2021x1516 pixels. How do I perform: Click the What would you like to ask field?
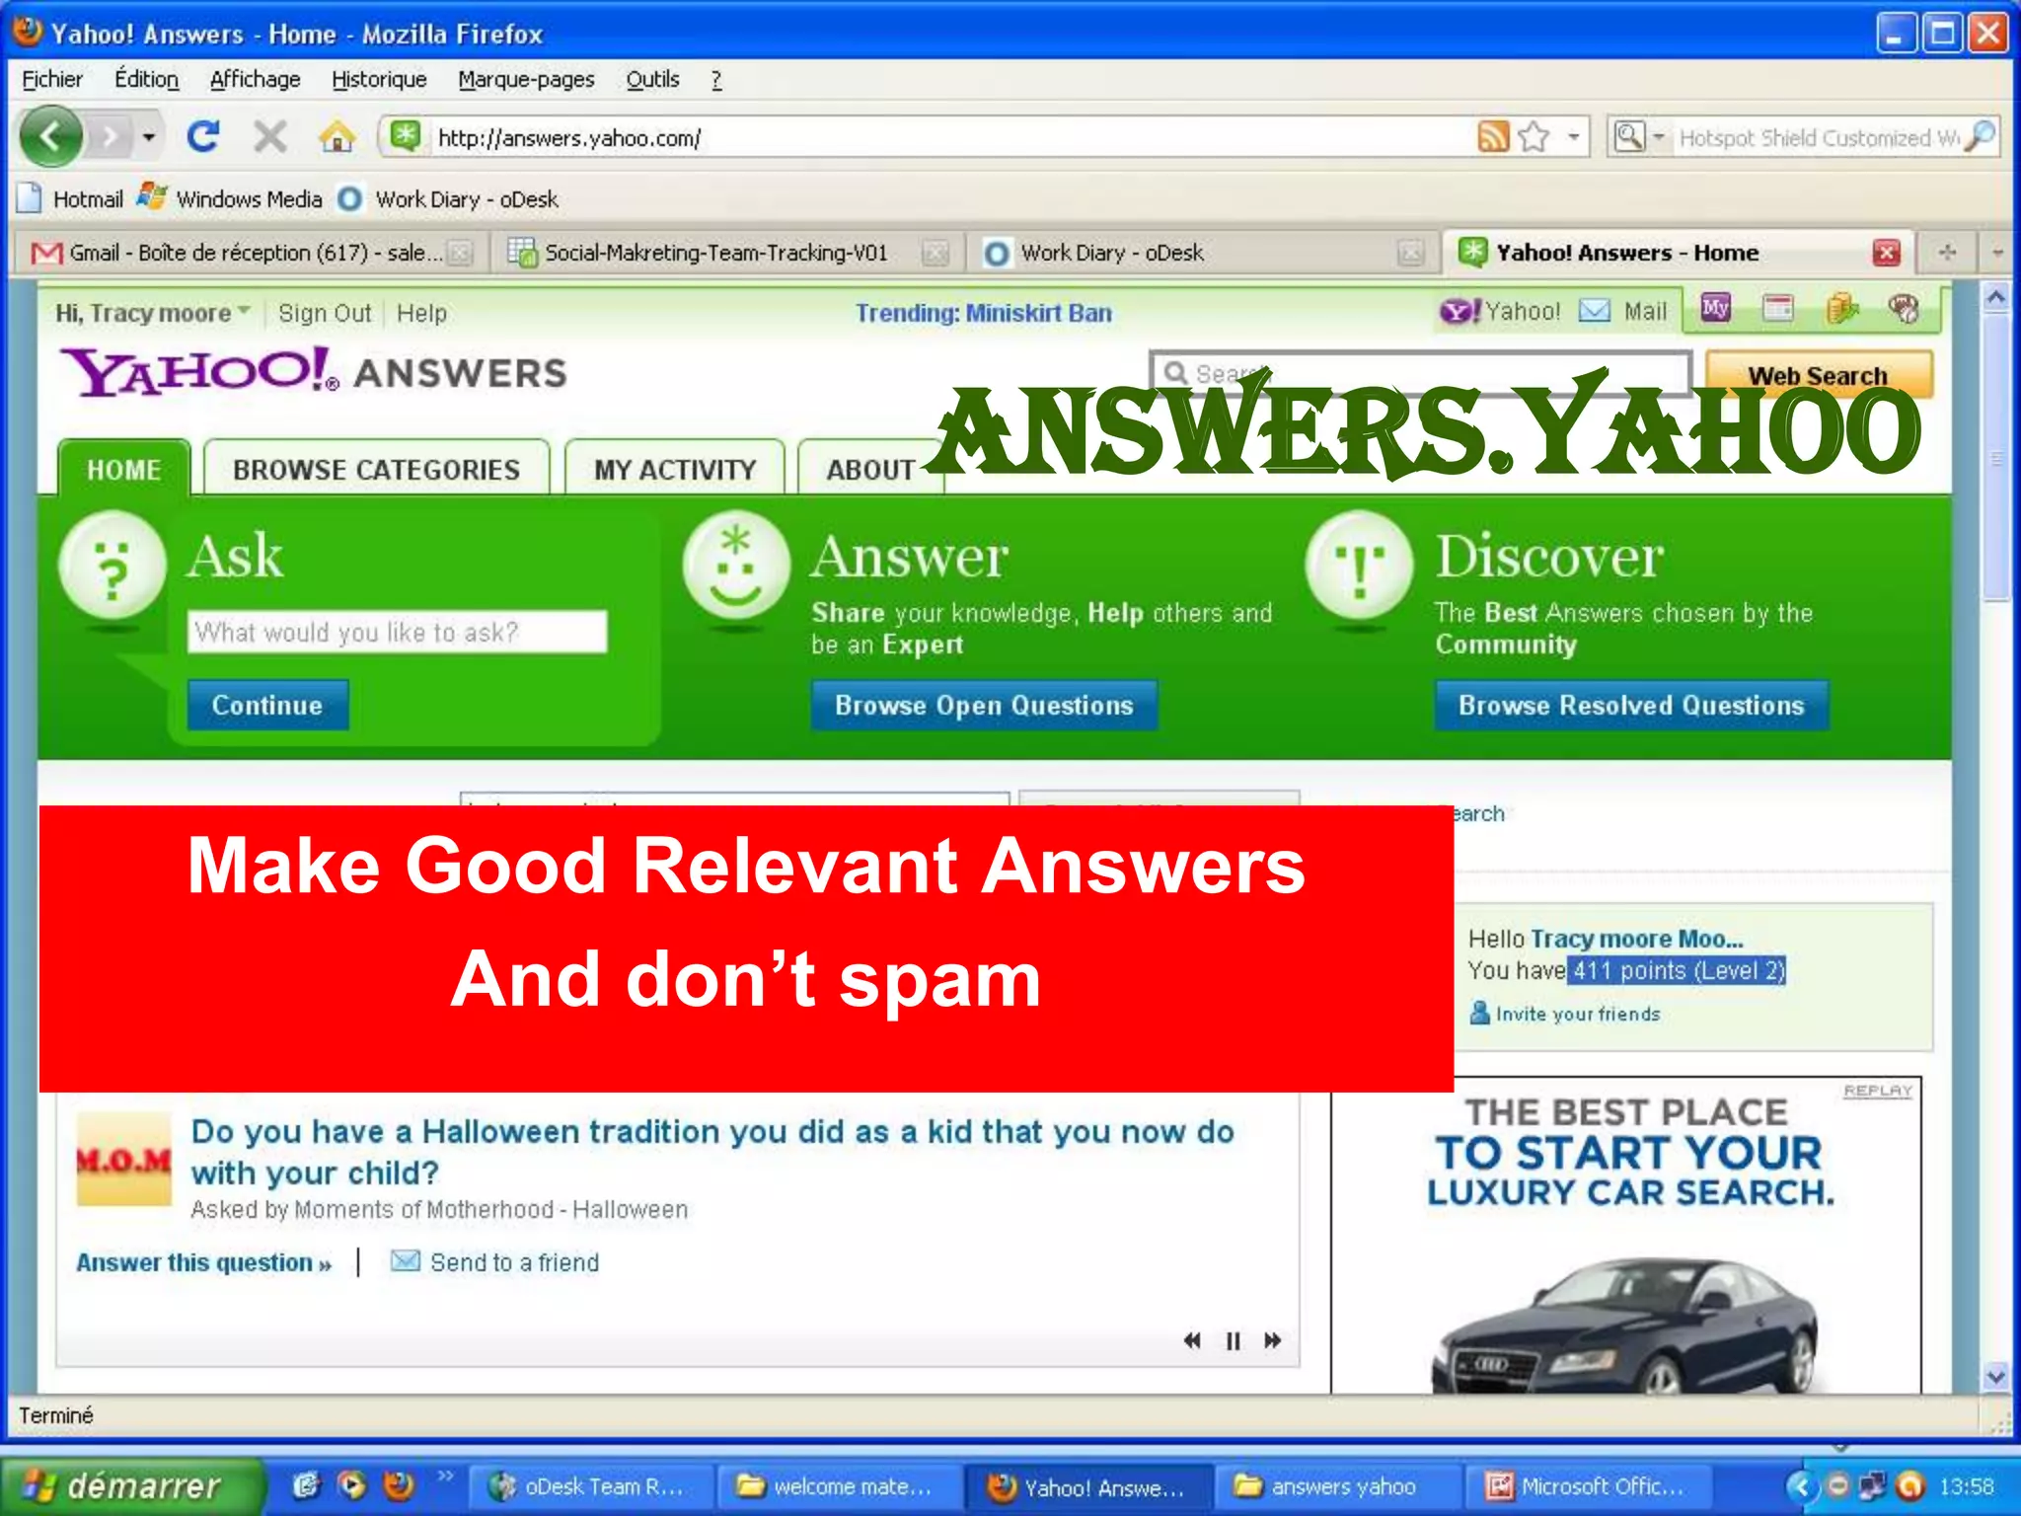click(x=397, y=632)
